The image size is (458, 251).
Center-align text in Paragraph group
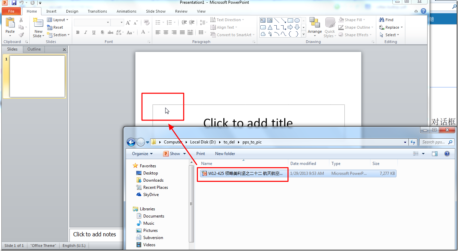166,32
